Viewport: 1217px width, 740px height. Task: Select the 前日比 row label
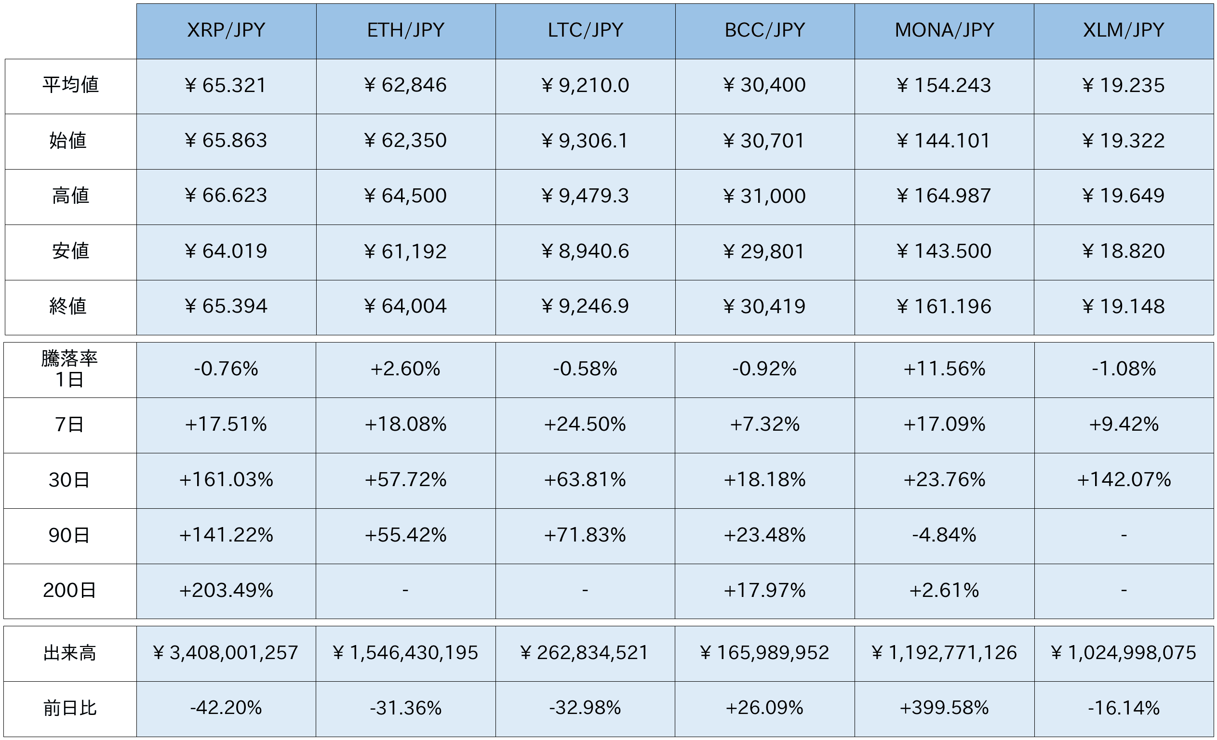(69, 708)
